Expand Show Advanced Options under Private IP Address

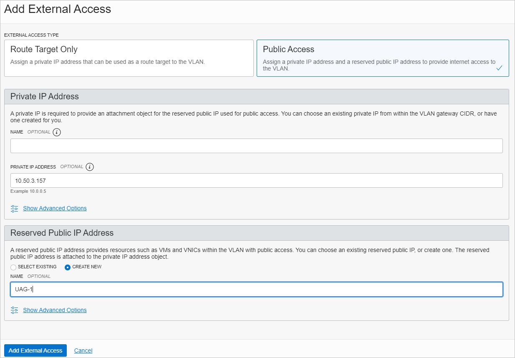click(55, 208)
